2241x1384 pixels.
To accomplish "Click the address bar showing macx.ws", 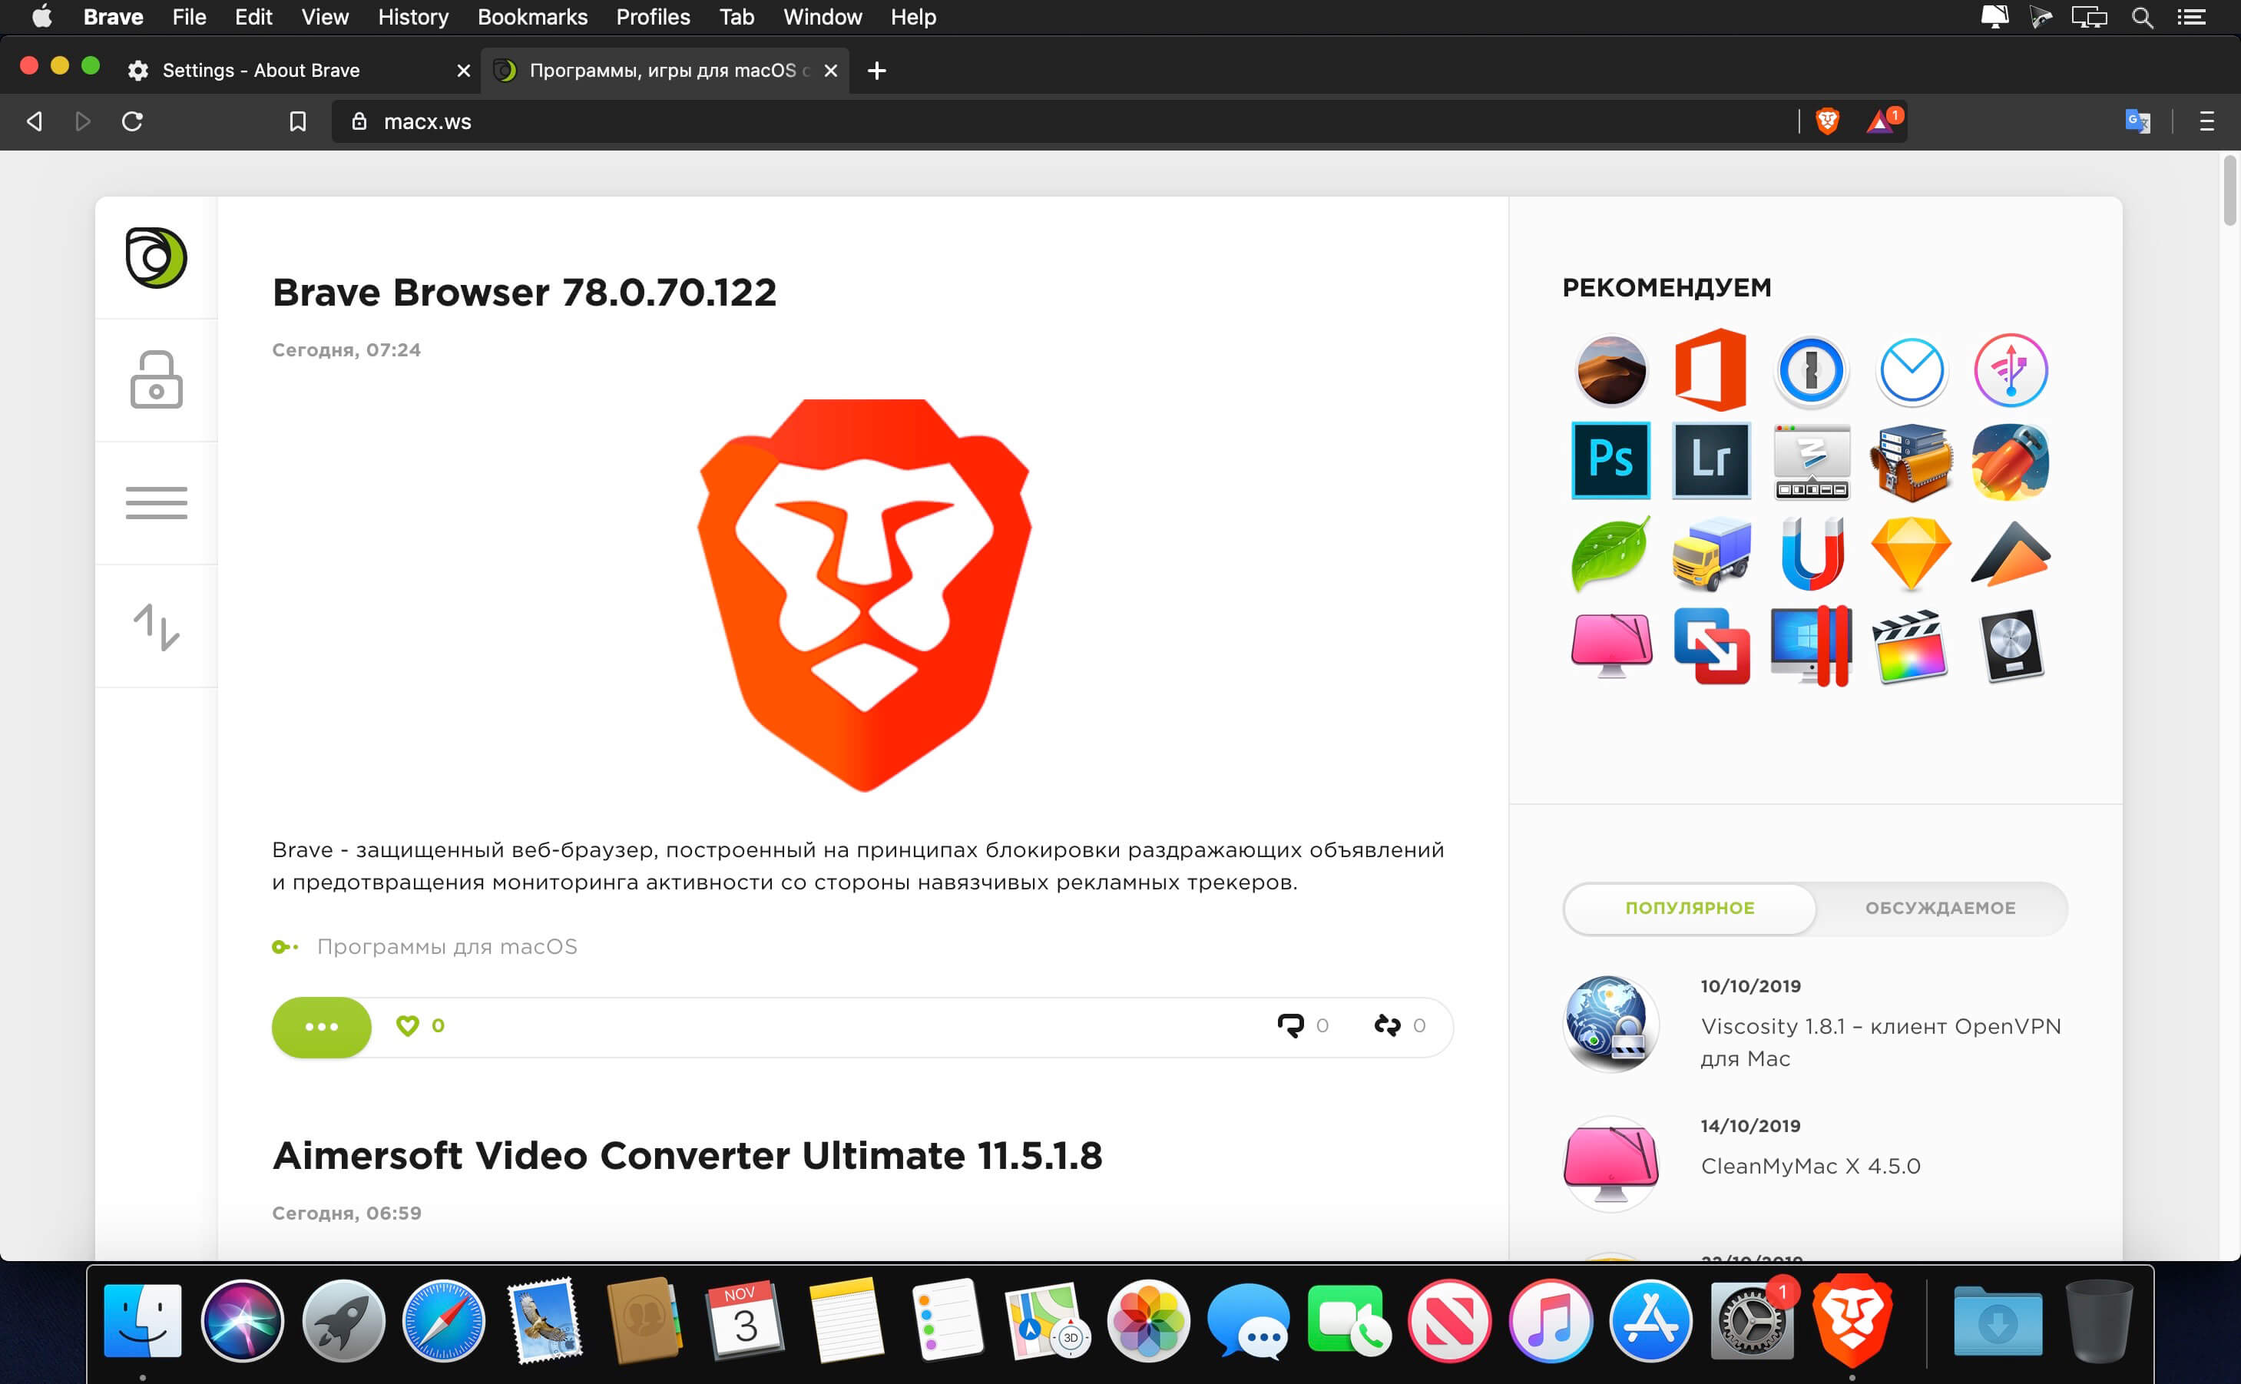I will (x=1061, y=121).
